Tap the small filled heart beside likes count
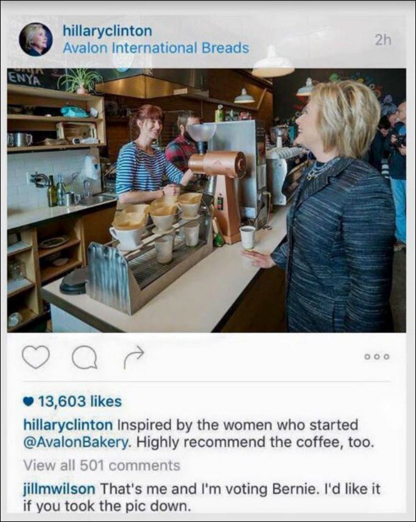416x522 pixels. [29, 401]
